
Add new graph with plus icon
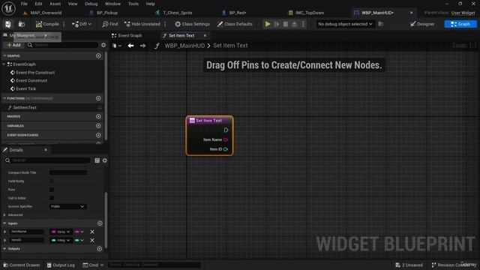tap(98, 55)
